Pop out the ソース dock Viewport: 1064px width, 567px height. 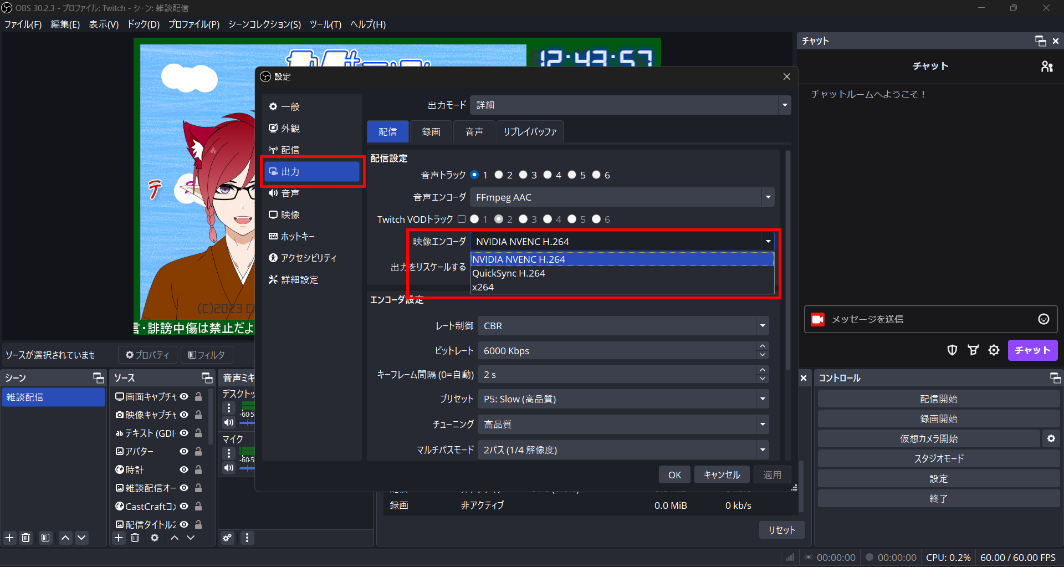[207, 377]
